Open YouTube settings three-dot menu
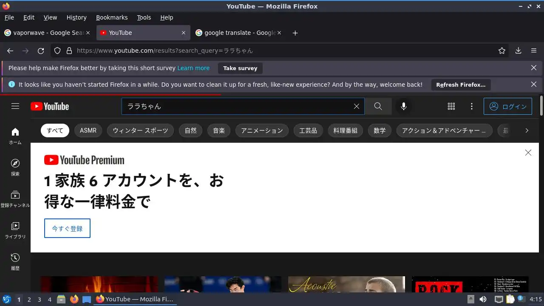544x306 pixels. point(472,106)
